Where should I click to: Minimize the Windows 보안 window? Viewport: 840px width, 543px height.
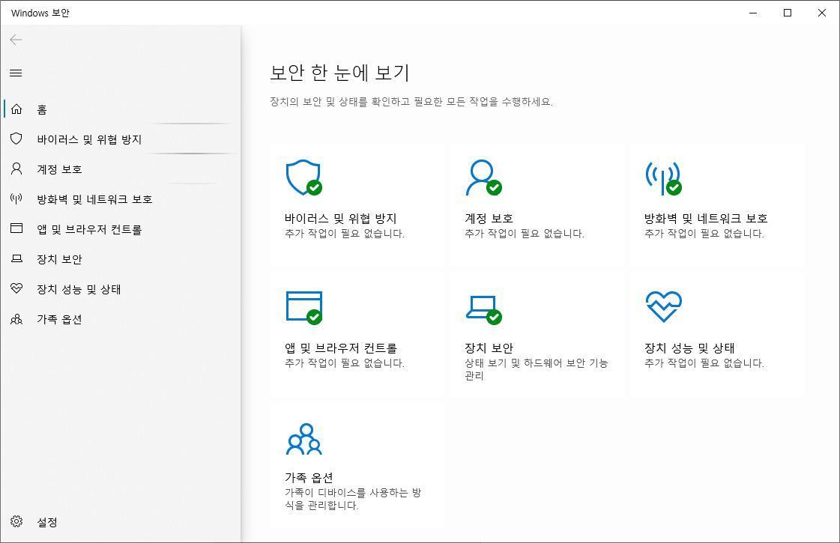(753, 13)
